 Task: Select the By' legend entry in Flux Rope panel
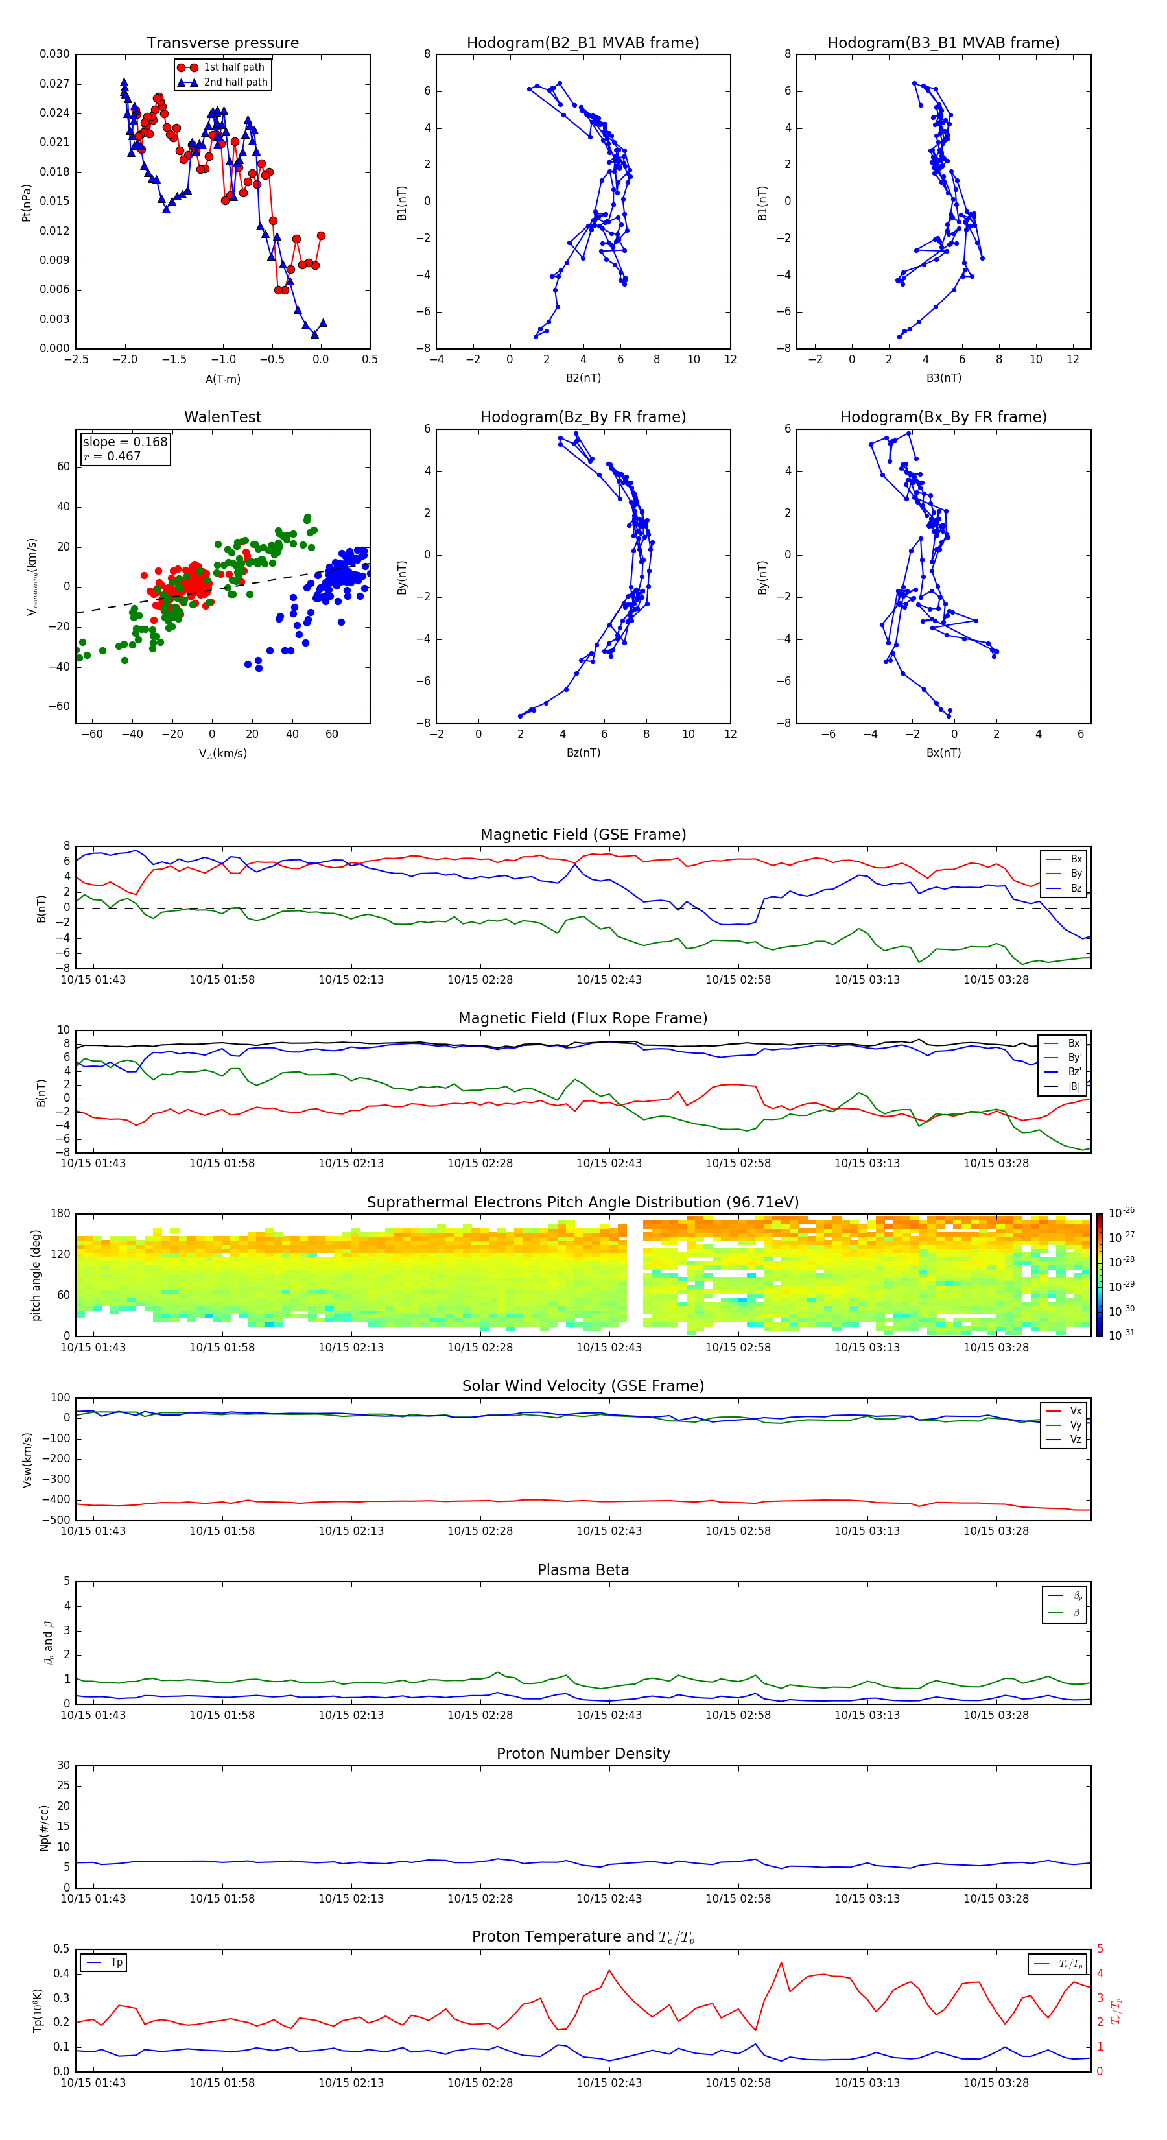click(x=1063, y=1058)
